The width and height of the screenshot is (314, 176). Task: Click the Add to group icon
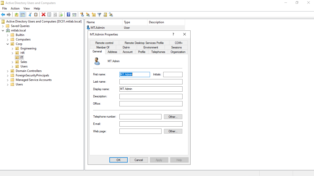pyautogui.click(x=111, y=14)
